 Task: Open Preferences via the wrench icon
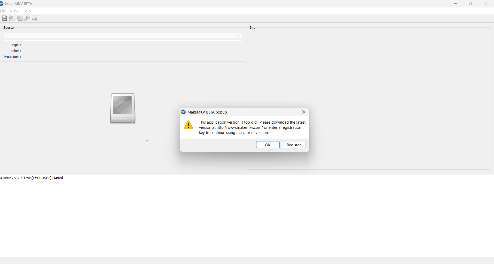tap(27, 18)
